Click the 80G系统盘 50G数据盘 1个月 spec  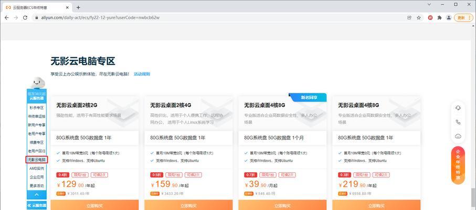click(x=274, y=138)
